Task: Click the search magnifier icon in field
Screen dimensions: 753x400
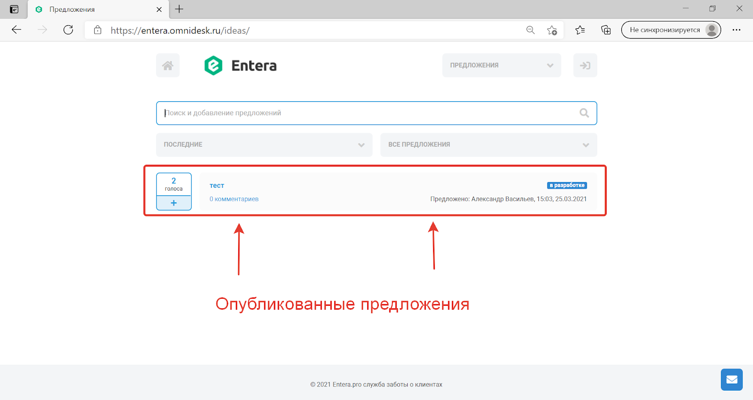Action: (x=584, y=113)
